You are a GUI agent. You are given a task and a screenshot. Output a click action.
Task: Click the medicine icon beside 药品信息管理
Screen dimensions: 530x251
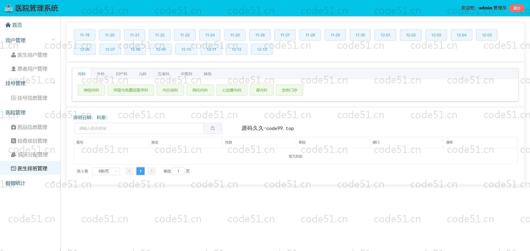point(13,127)
